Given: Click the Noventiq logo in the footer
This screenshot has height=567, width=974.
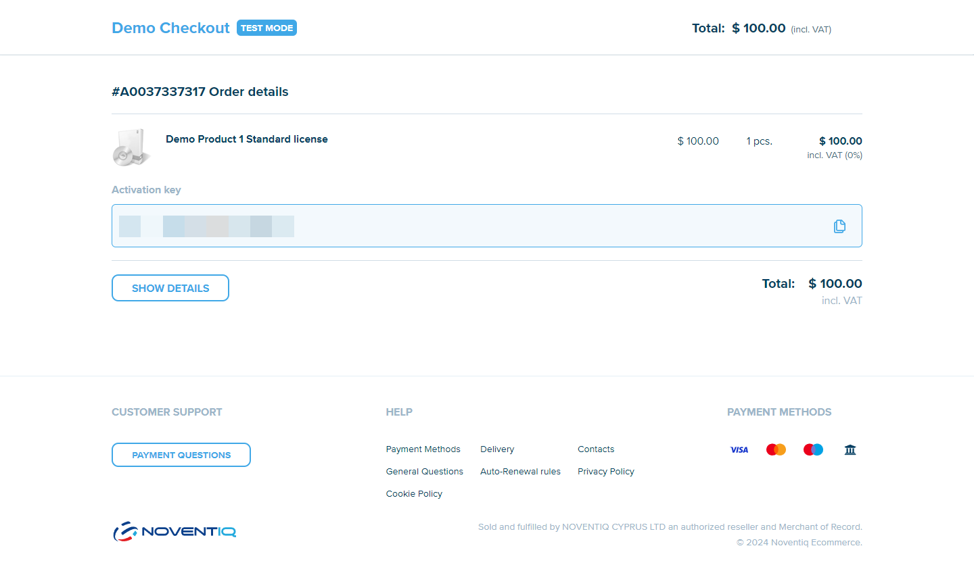Looking at the screenshot, I should [175, 531].
